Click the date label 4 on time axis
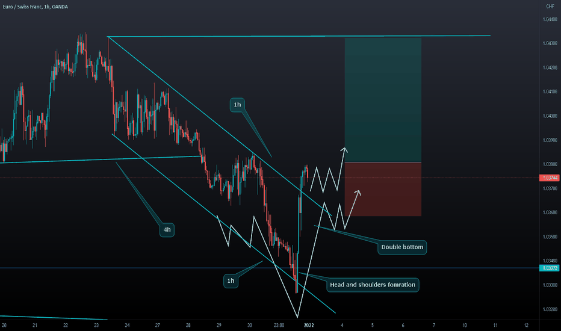The height and width of the screenshot is (331, 561). (342, 325)
